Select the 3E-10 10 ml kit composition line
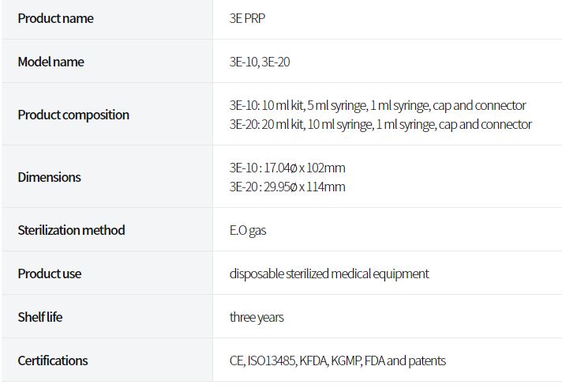The height and width of the screenshot is (385, 562). coord(377,105)
